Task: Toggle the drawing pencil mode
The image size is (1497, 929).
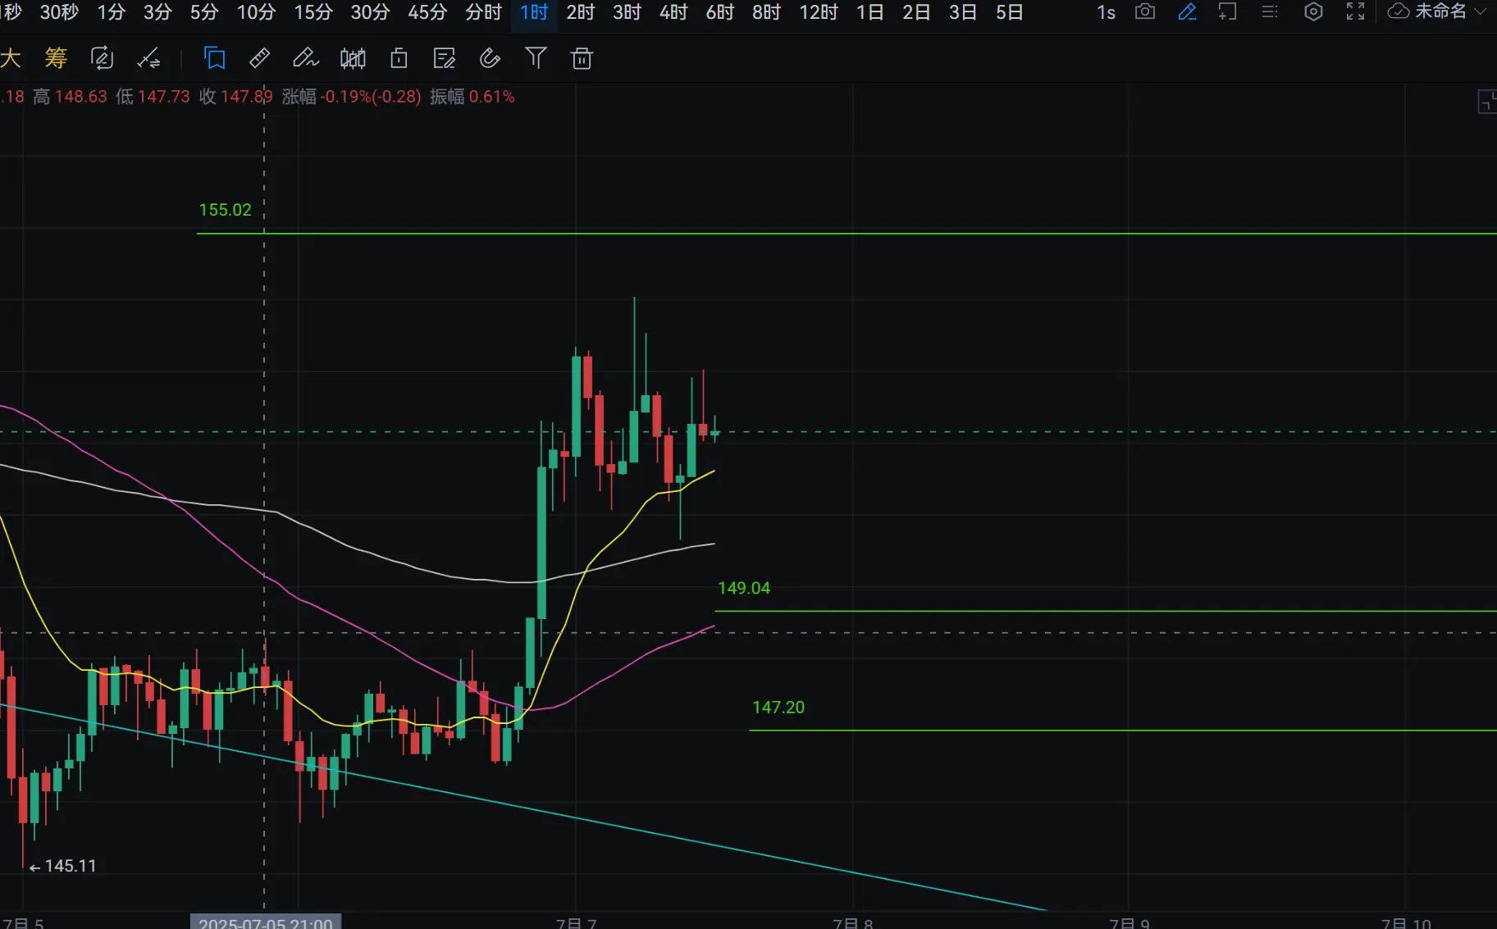Action: coord(1187,11)
